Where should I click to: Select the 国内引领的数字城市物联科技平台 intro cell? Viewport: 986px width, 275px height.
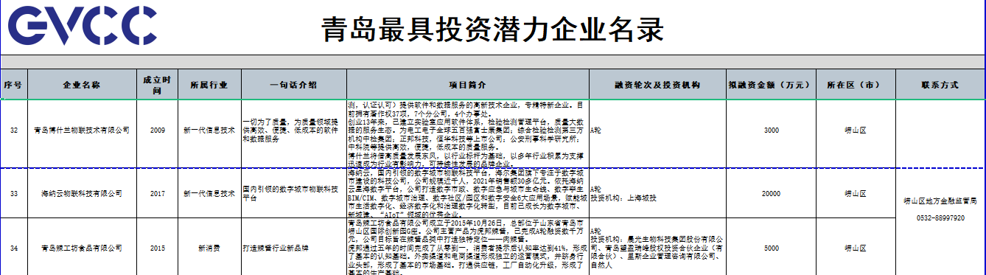[293, 193]
